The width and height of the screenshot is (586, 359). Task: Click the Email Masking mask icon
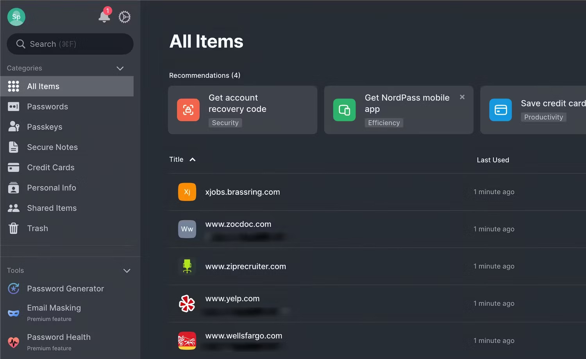pos(14,313)
